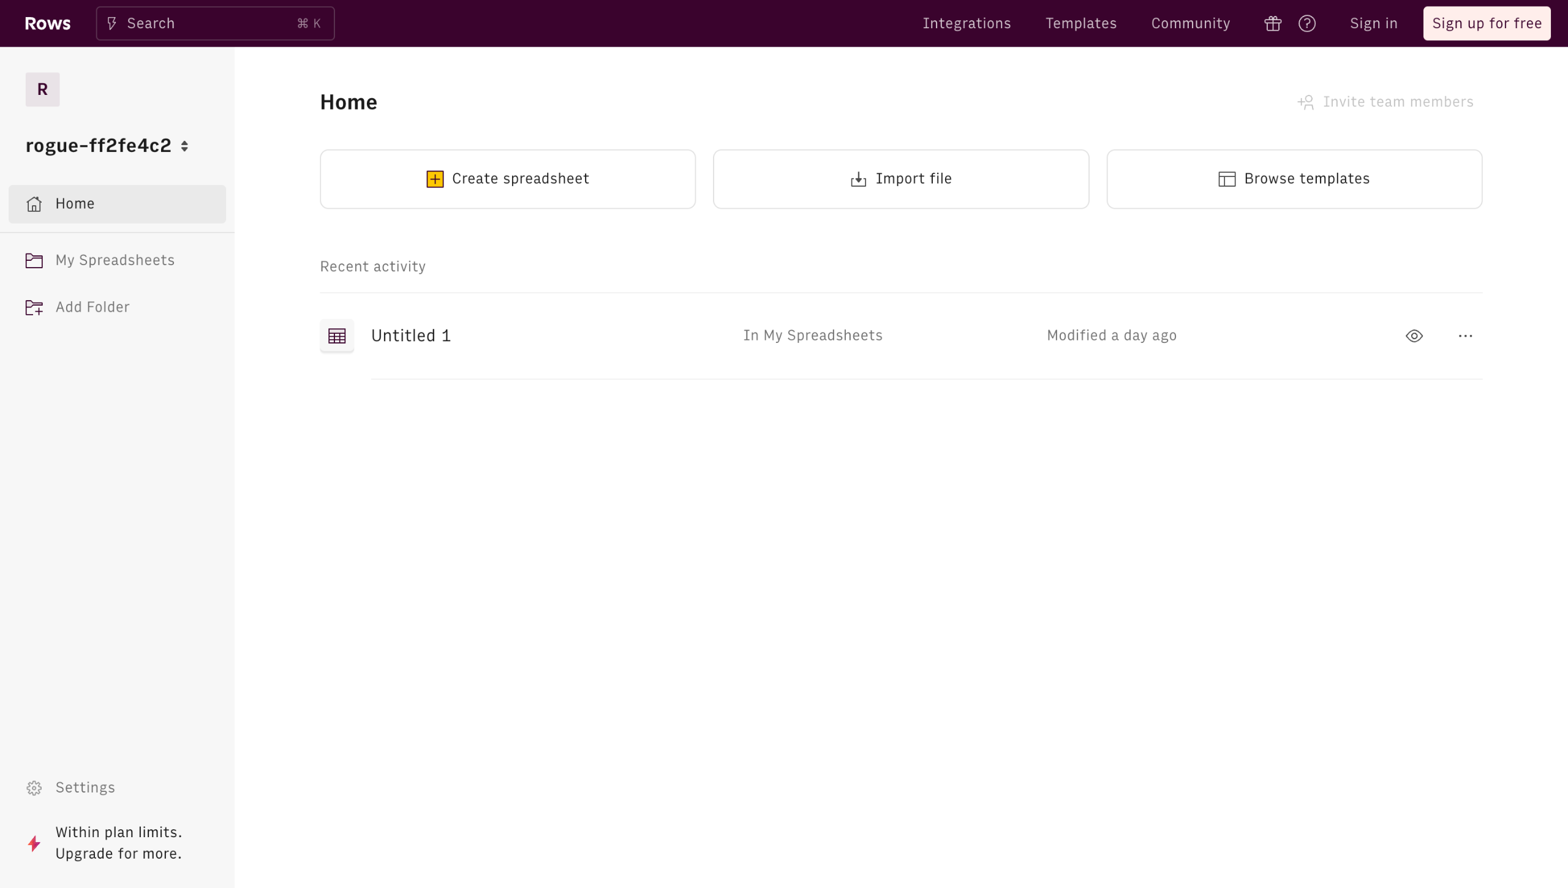Click the gift icon in header
This screenshot has height=888, width=1568.
click(x=1273, y=23)
